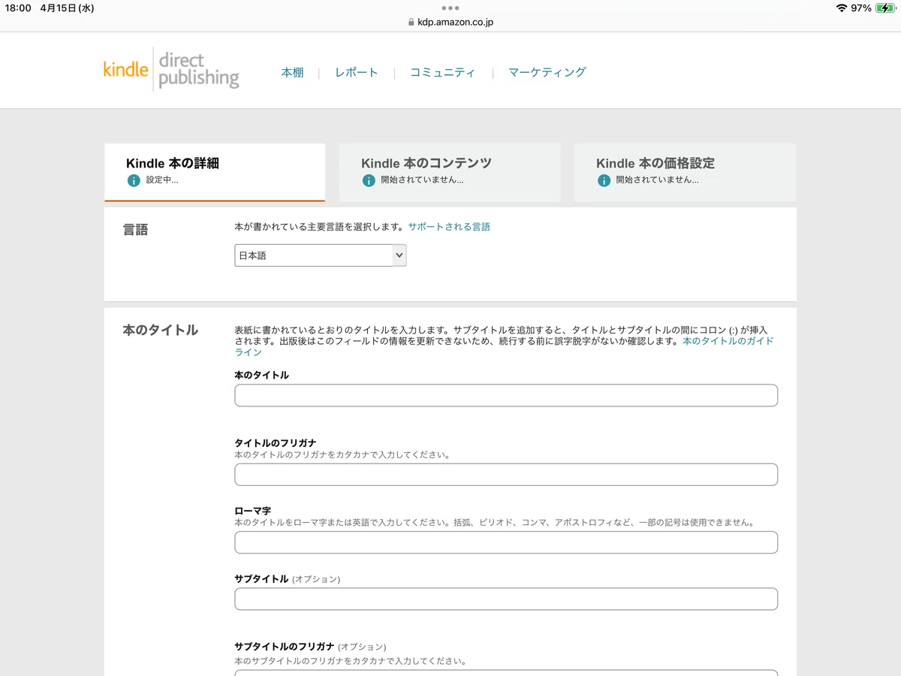Switch to Kindle 本のコンテンツ tab
This screenshot has width=901, height=676.
click(450, 172)
